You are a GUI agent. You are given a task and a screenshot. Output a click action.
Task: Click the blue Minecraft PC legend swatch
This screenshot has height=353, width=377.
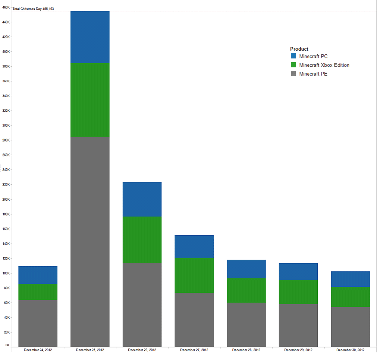(x=293, y=56)
